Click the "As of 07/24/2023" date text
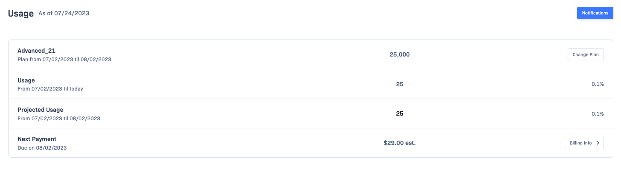 point(64,14)
